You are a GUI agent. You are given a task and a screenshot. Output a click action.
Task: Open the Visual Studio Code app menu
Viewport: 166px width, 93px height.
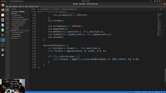(16, 1)
